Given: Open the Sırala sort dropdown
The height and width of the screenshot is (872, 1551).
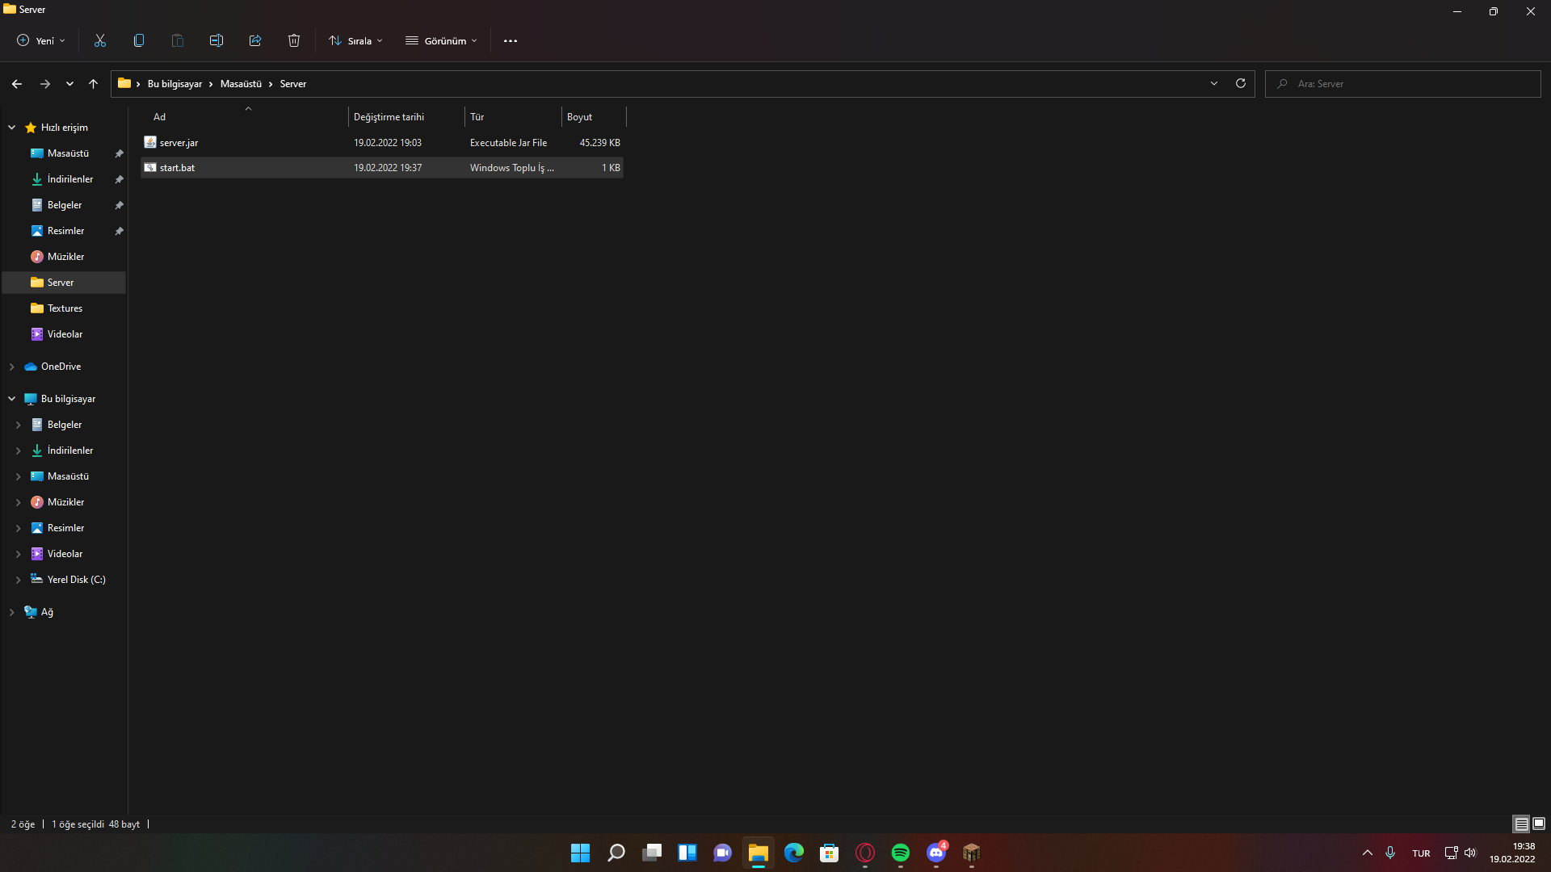Looking at the screenshot, I should (x=355, y=40).
